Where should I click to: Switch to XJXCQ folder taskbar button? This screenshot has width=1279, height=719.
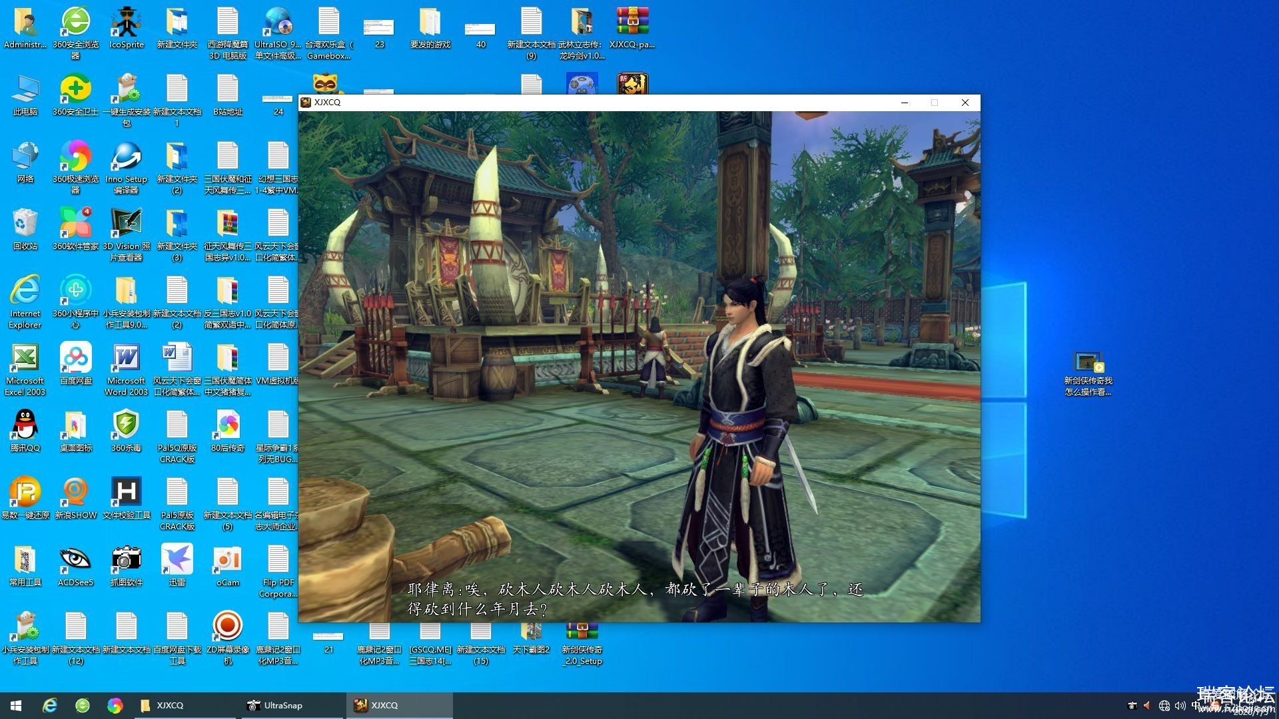(184, 705)
